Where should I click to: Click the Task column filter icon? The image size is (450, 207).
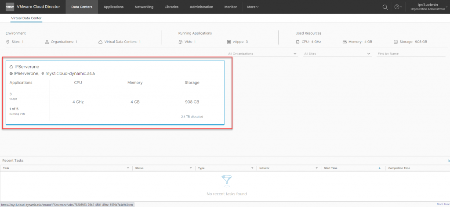click(128, 168)
